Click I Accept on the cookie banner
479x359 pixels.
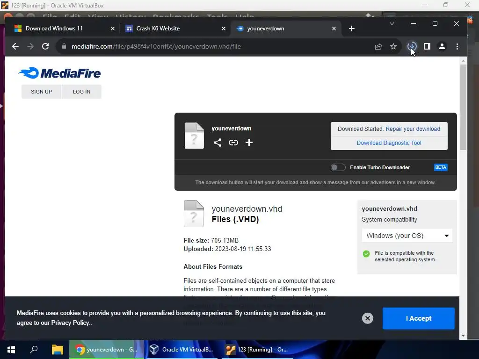tap(419, 318)
